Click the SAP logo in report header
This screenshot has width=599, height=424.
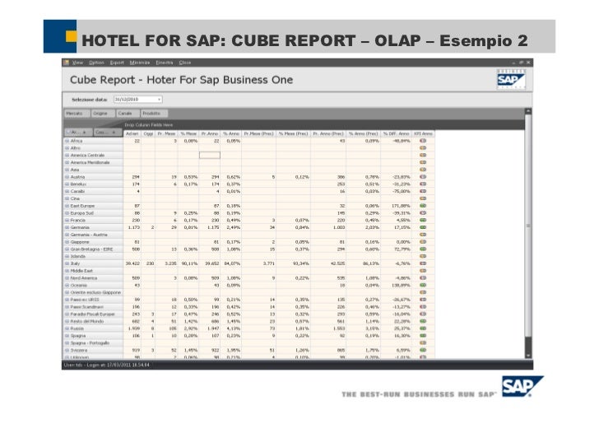tap(511, 80)
